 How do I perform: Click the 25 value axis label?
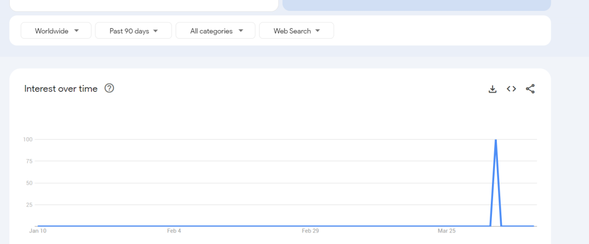coord(29,205)
